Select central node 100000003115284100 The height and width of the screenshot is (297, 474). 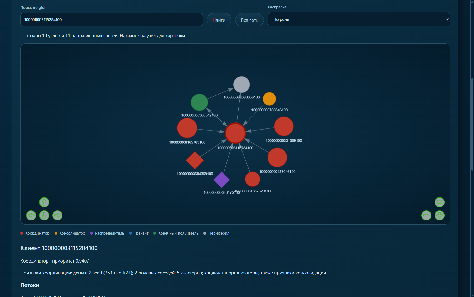(x=235, y=133)
